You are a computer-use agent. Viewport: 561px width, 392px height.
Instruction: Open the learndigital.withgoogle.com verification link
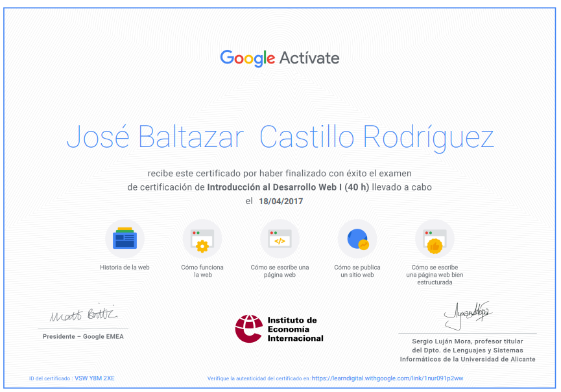coord(387,378)
